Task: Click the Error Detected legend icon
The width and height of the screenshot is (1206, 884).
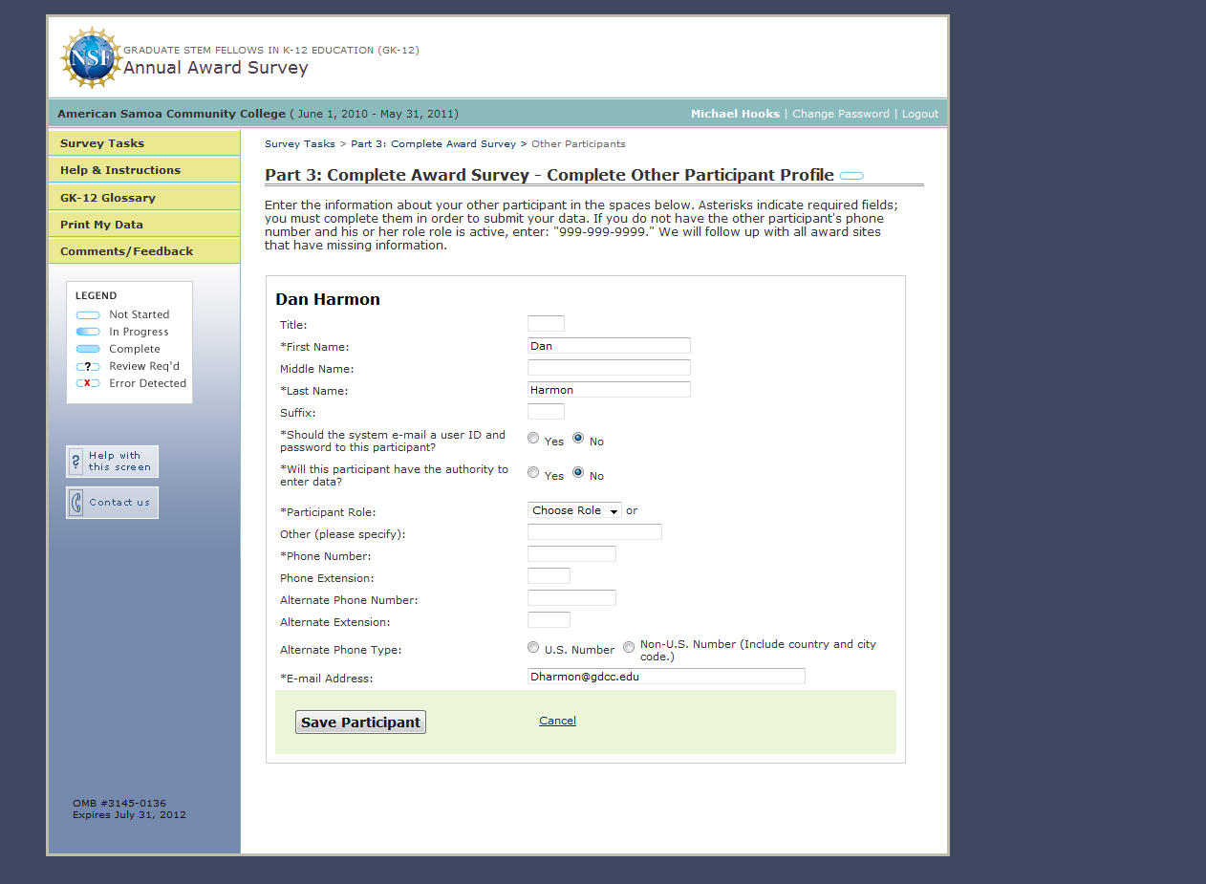Action: coord(88,383)
